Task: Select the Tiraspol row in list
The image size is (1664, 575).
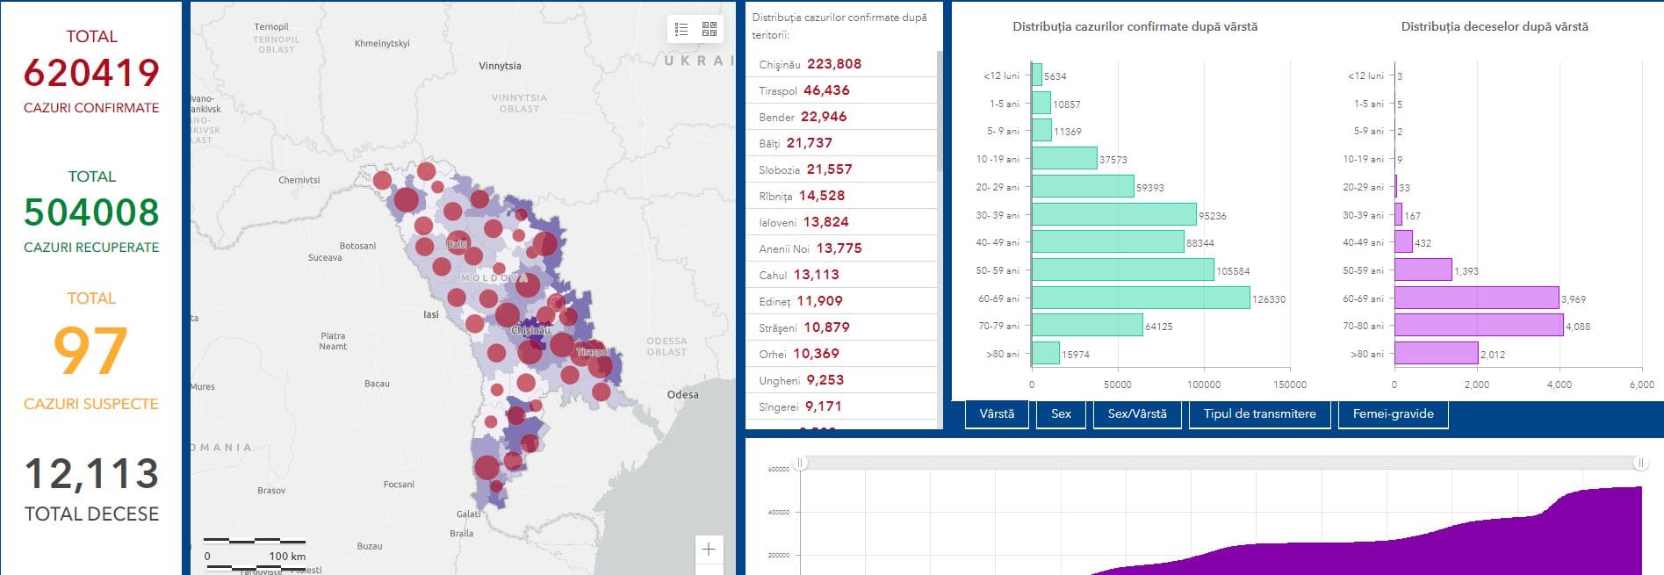Action: [803, 90]
